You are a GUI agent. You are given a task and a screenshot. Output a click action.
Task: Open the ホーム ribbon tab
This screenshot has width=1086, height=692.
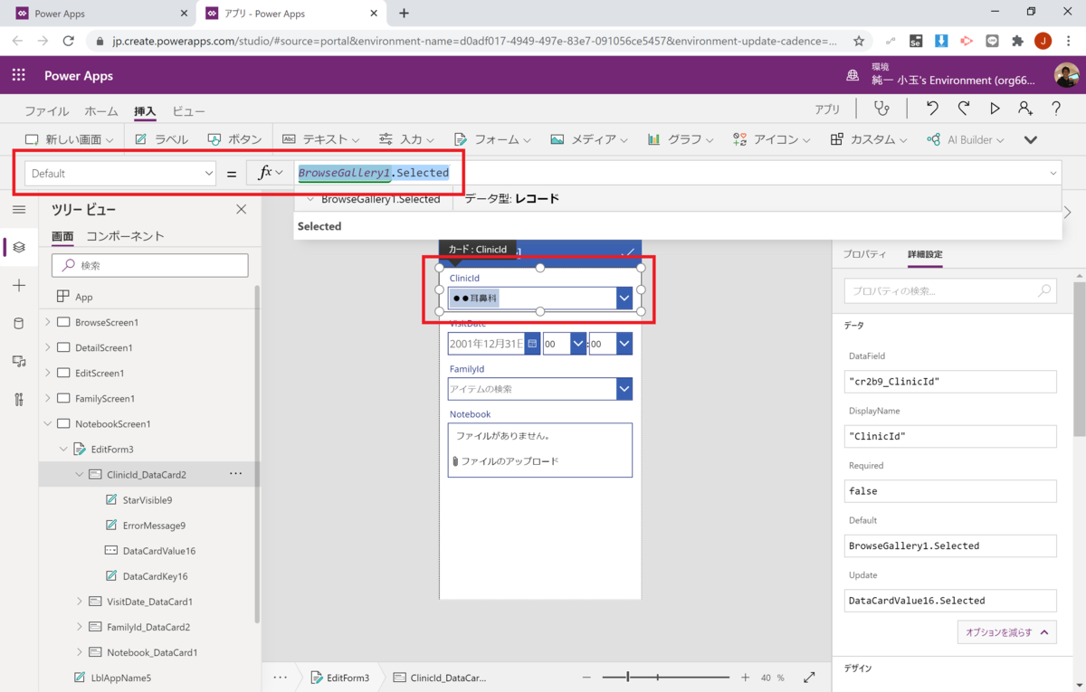[x=101, y=110]
